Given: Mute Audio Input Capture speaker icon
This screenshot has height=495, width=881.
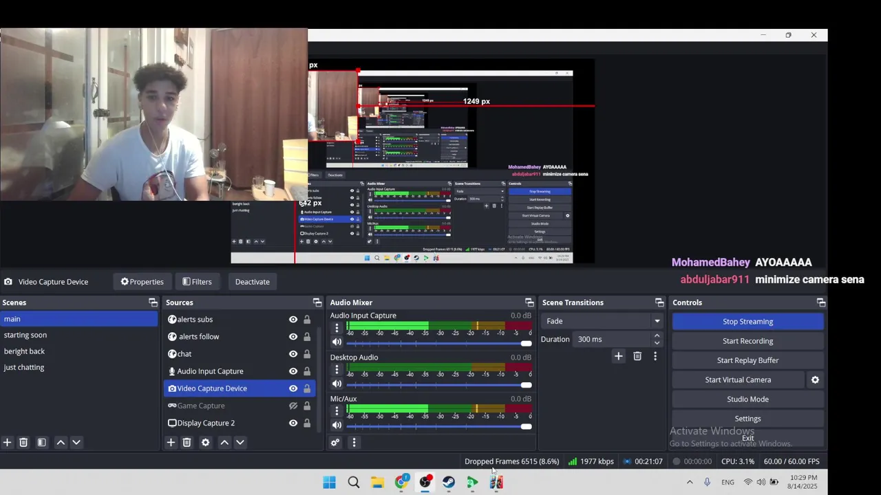Looking at the screenshot, I should coord(337,342).
